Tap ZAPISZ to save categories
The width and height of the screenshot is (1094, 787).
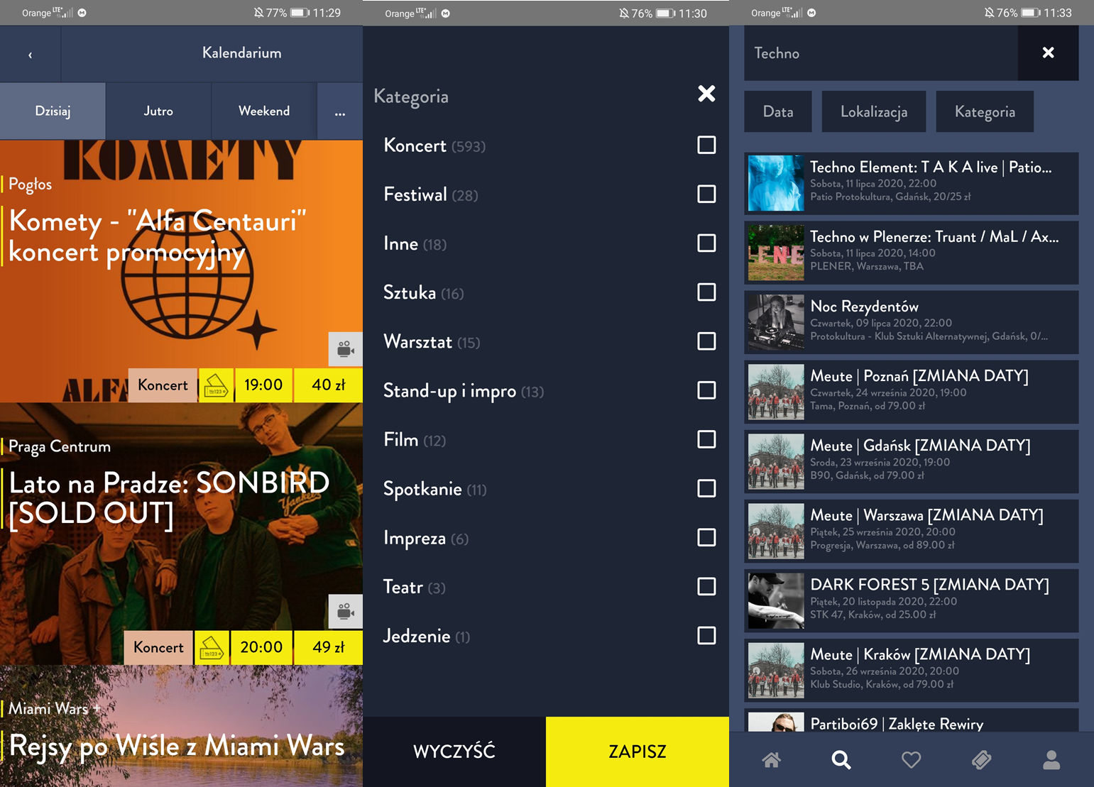tap(638, 752)
